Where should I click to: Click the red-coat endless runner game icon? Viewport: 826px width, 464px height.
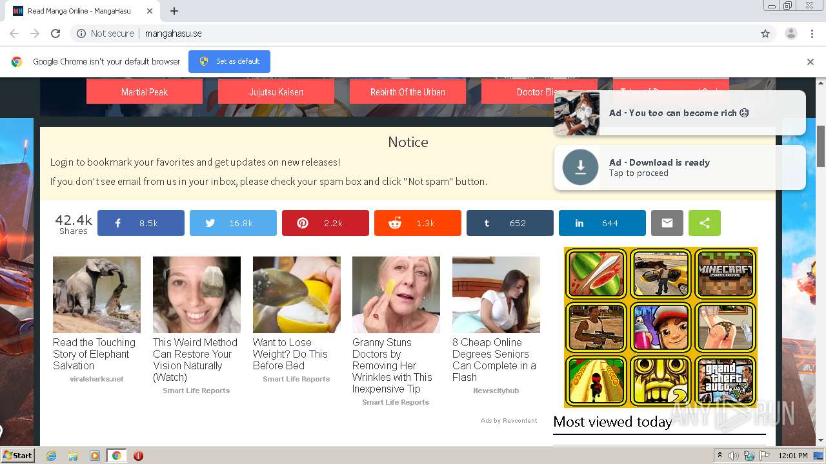(x=596, y=381)
